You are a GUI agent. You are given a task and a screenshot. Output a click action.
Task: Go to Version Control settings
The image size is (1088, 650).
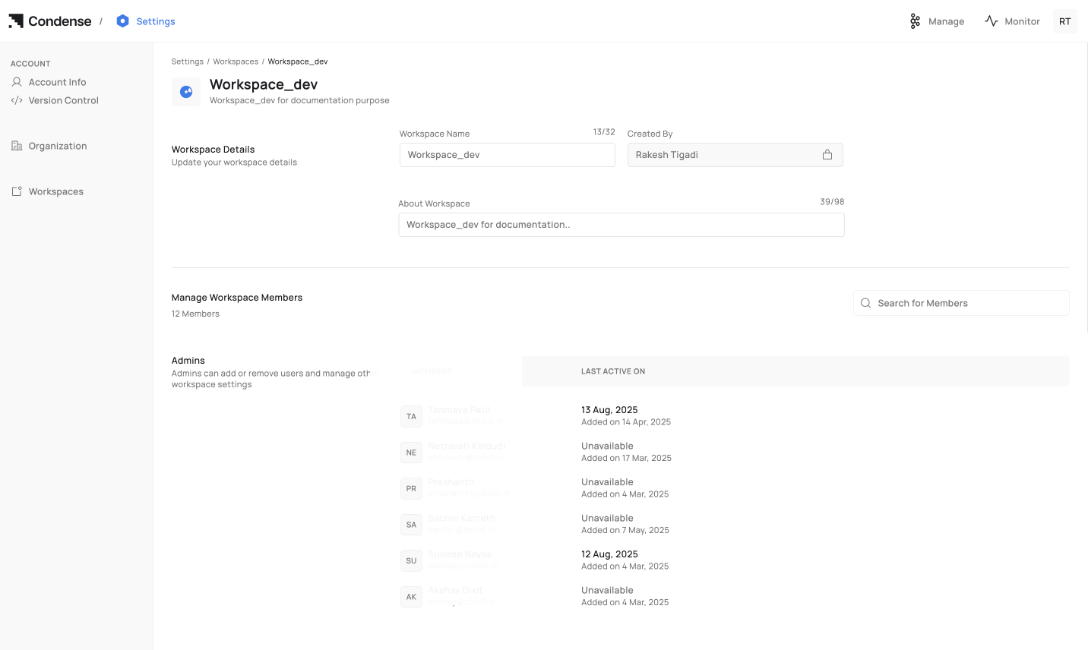pyautogui.click(x=63, y=100)
